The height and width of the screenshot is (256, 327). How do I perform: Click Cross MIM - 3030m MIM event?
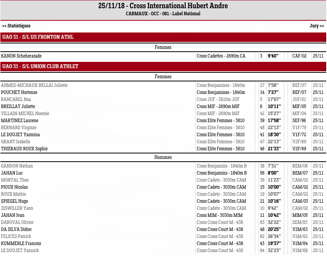click(219, 215)
